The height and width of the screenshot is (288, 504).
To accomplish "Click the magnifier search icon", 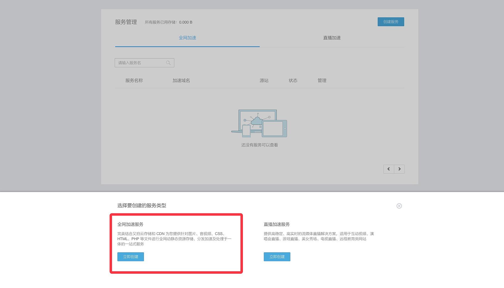I will (x=168, y=63).
